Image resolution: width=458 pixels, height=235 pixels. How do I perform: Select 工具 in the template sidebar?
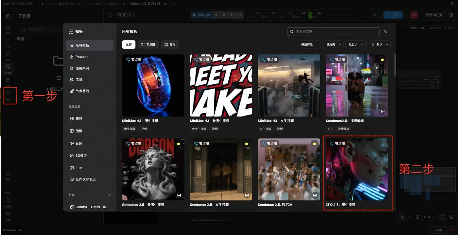tap(90, 80)
